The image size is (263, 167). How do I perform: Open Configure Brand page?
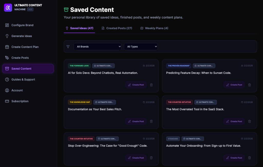22,25
